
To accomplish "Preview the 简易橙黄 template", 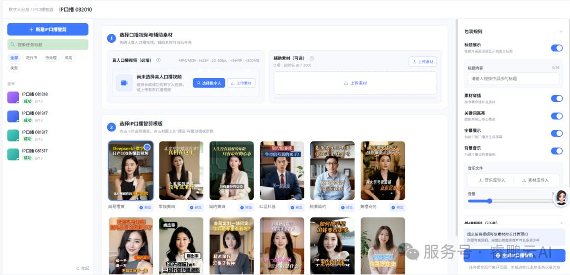I will click(145, 207).
